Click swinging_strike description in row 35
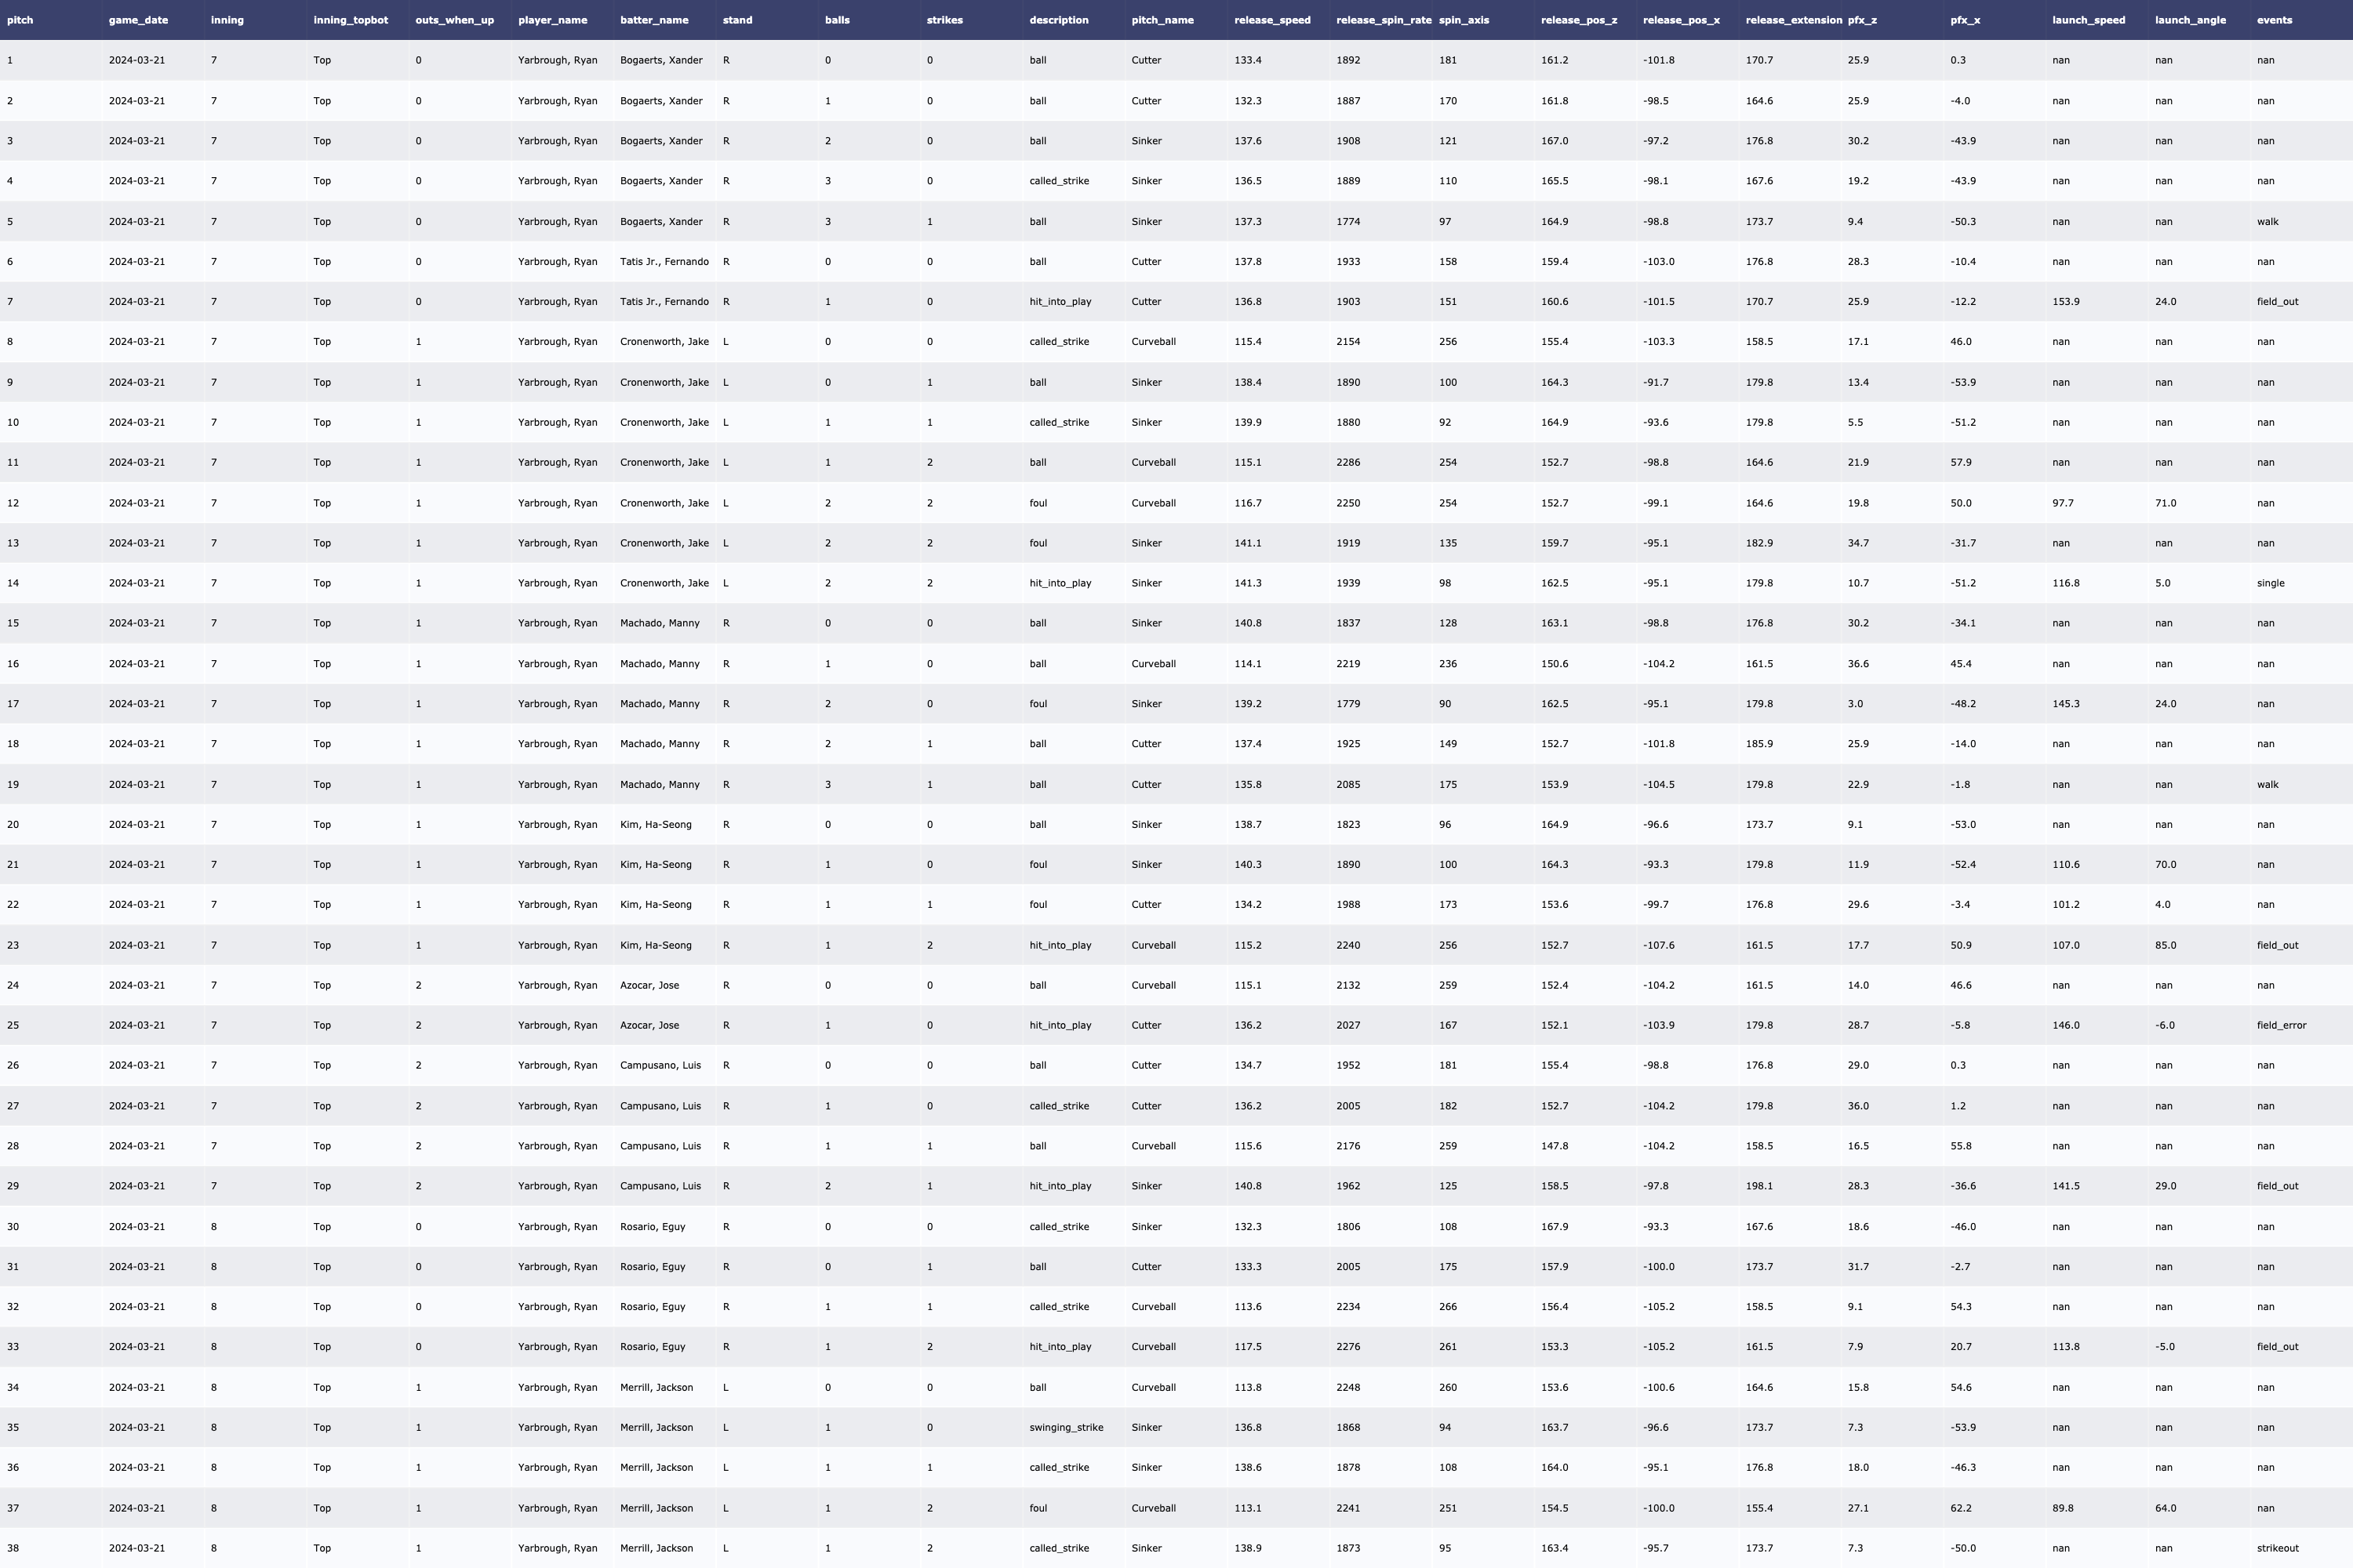2353x1568 pixels. [x=1065, y=1427]
